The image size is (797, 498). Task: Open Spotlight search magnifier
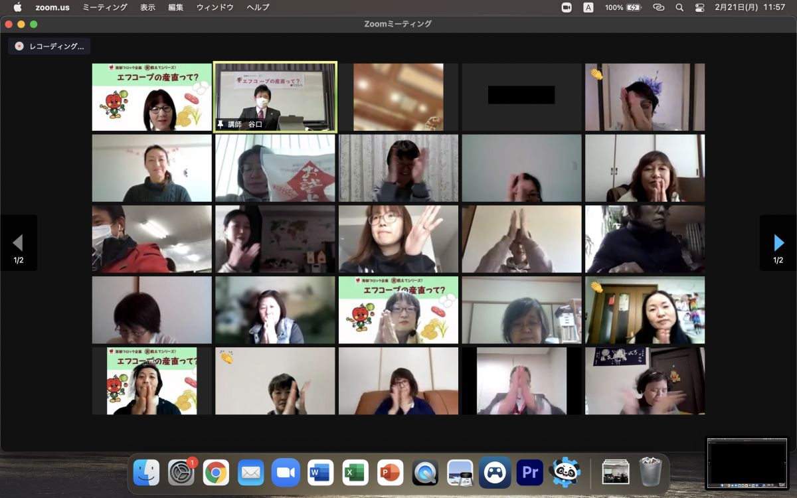point(679,7)
